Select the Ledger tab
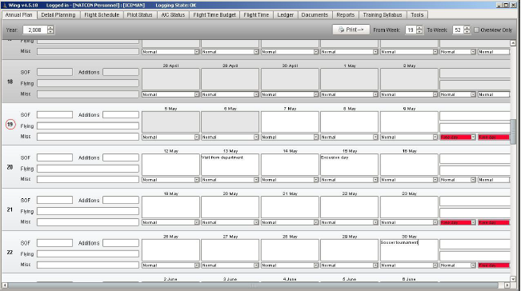This screenshot has width=521, height=291. tap(286, 15)
